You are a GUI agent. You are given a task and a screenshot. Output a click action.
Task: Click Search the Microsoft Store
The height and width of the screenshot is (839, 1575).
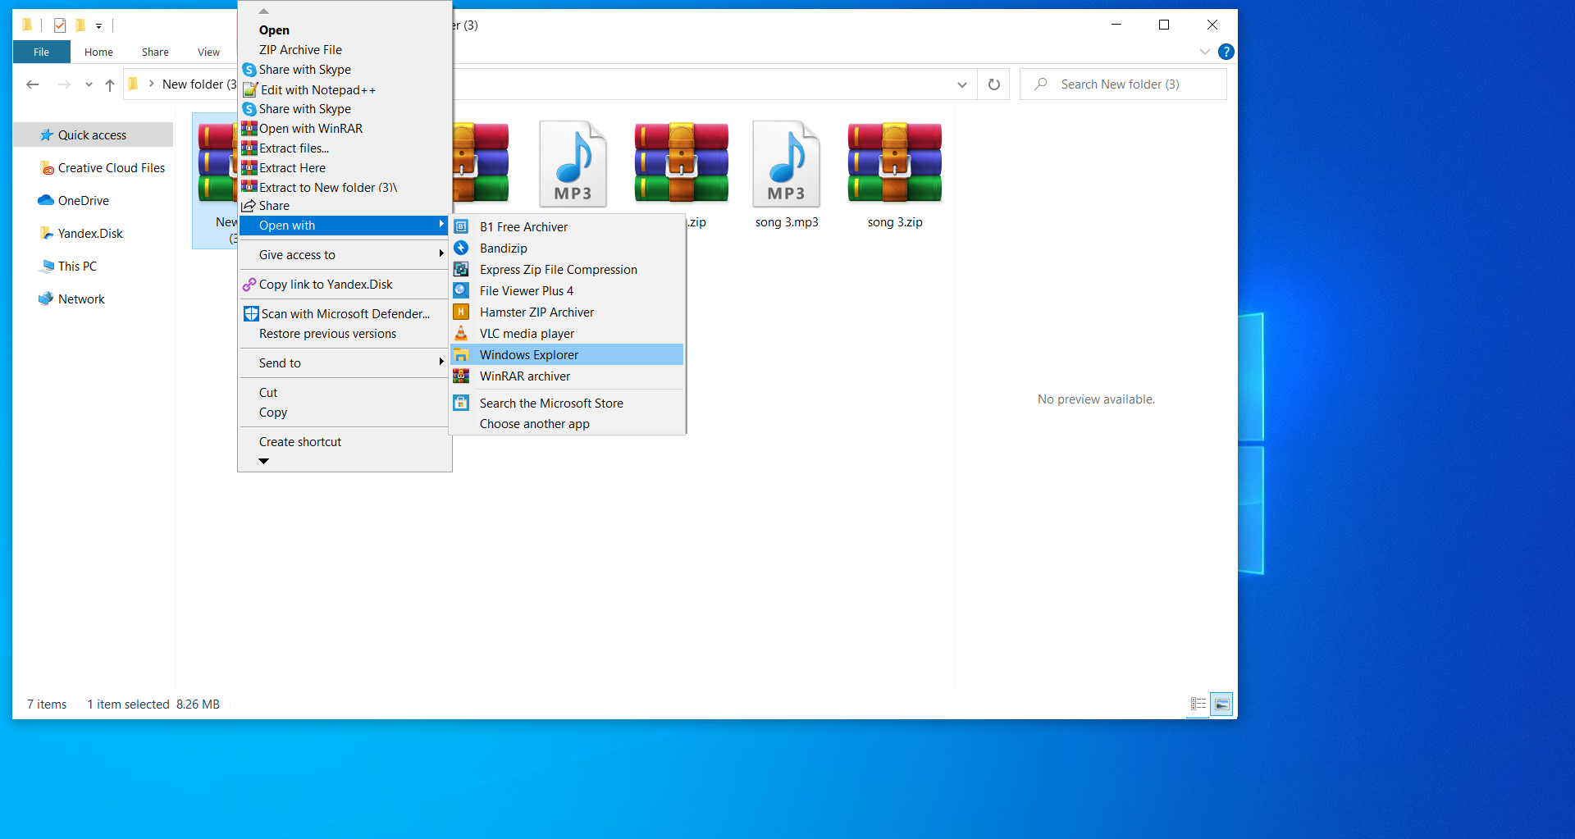550,404
